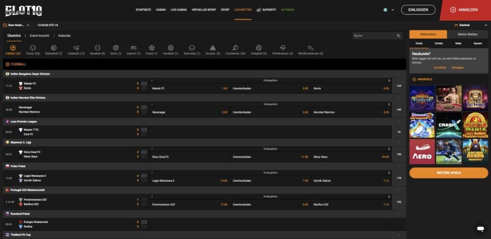The image size is (491, 239).
Task: Open the Aero mini game
Action: [422, 152]
